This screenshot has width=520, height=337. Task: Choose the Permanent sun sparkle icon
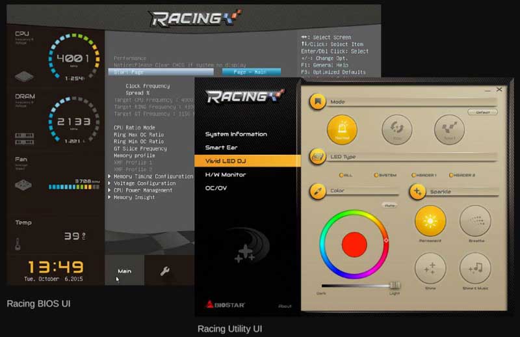click(430, 221)
